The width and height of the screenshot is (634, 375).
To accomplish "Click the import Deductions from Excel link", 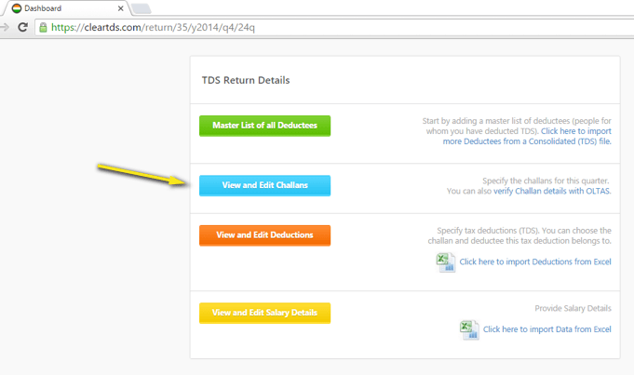I will coord(535,262).
